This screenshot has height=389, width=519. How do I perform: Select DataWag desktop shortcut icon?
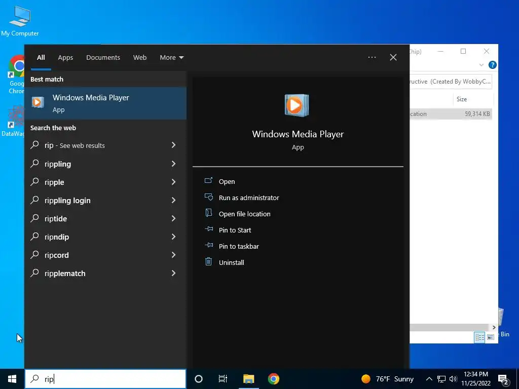pyautogui.click(x=13, y=121)
